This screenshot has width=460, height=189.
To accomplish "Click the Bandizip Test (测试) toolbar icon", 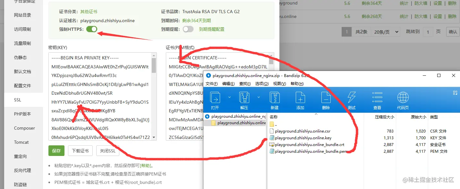I will click(x=352, y=97).
